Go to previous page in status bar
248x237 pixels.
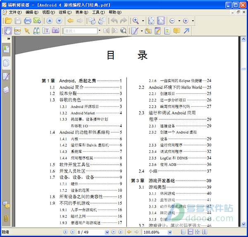72,232
